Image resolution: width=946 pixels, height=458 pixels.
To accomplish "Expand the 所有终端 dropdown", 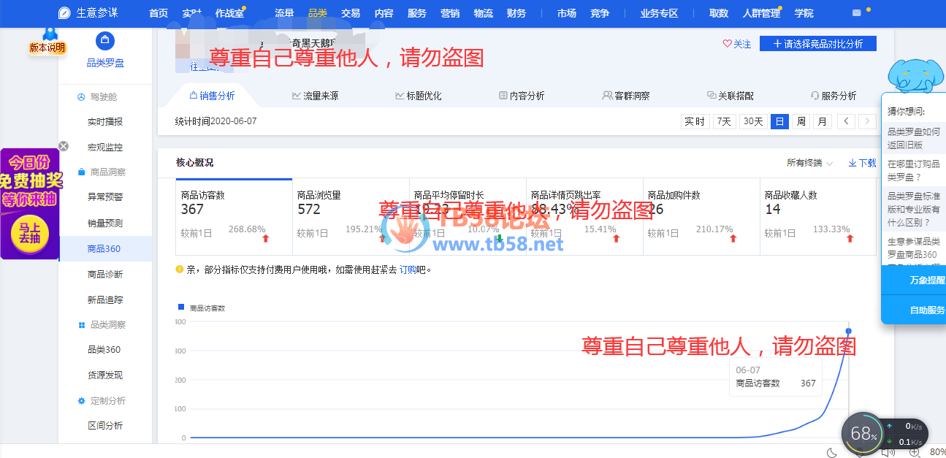I will (x=809, y=163).
